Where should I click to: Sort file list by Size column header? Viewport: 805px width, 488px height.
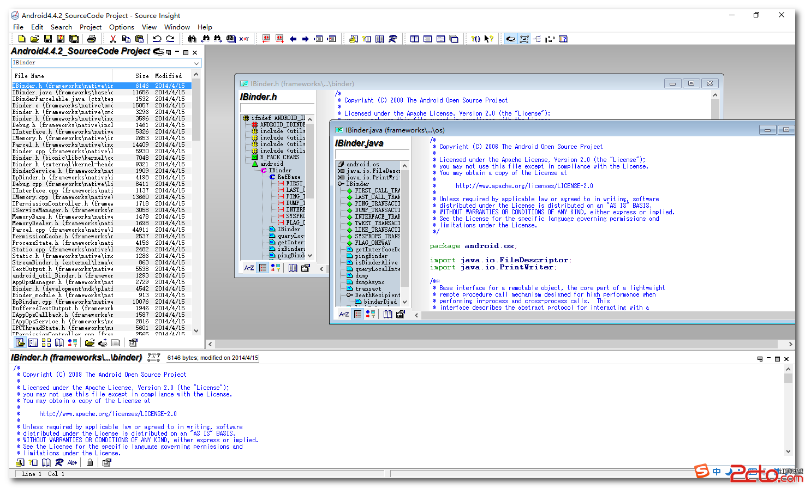142,76
